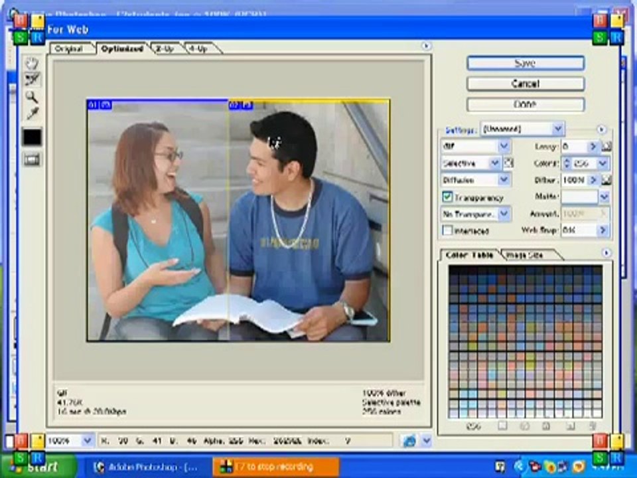Image resolution: width=637 pixels, height=478 pixels.
Task: Click the black eyedropper color swatch
Action: click(32, 137)
